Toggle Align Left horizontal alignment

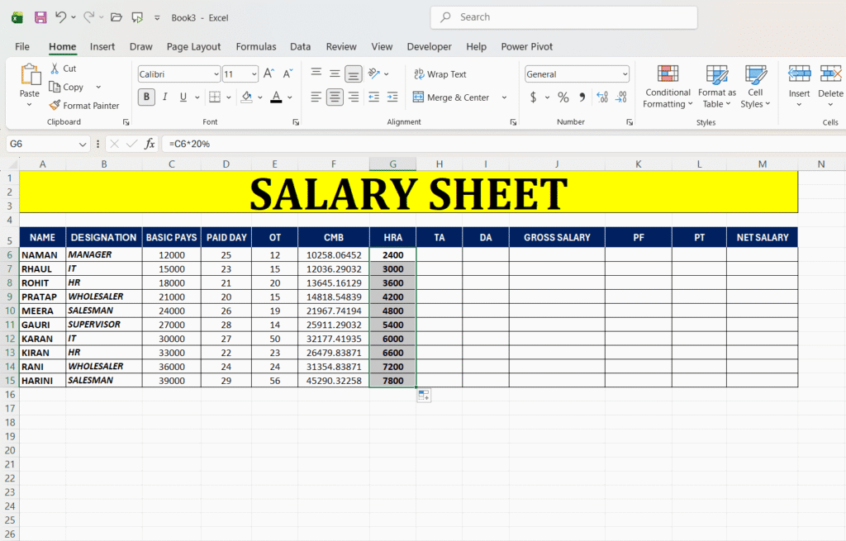pyautogui.click(x=316, y=97)
